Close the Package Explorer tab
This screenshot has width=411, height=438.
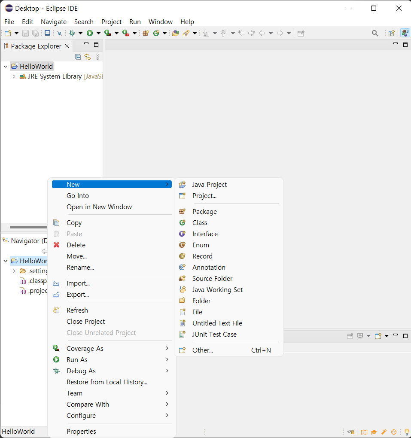point(67,46)
